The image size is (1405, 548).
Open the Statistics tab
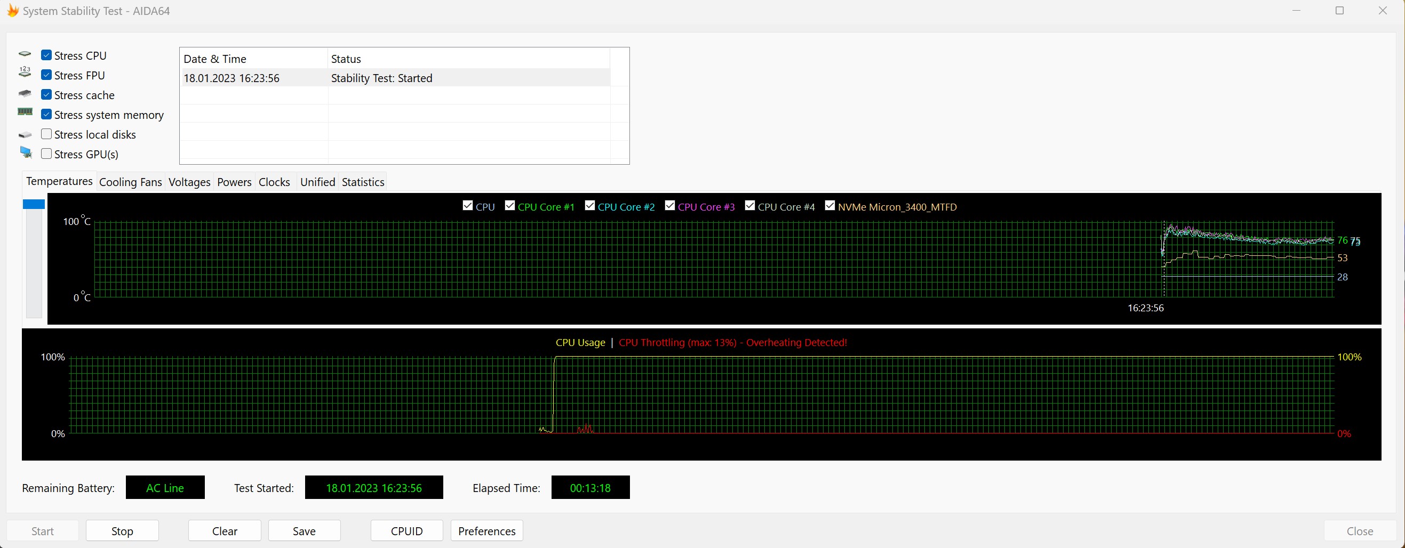(x=363, y=182)
